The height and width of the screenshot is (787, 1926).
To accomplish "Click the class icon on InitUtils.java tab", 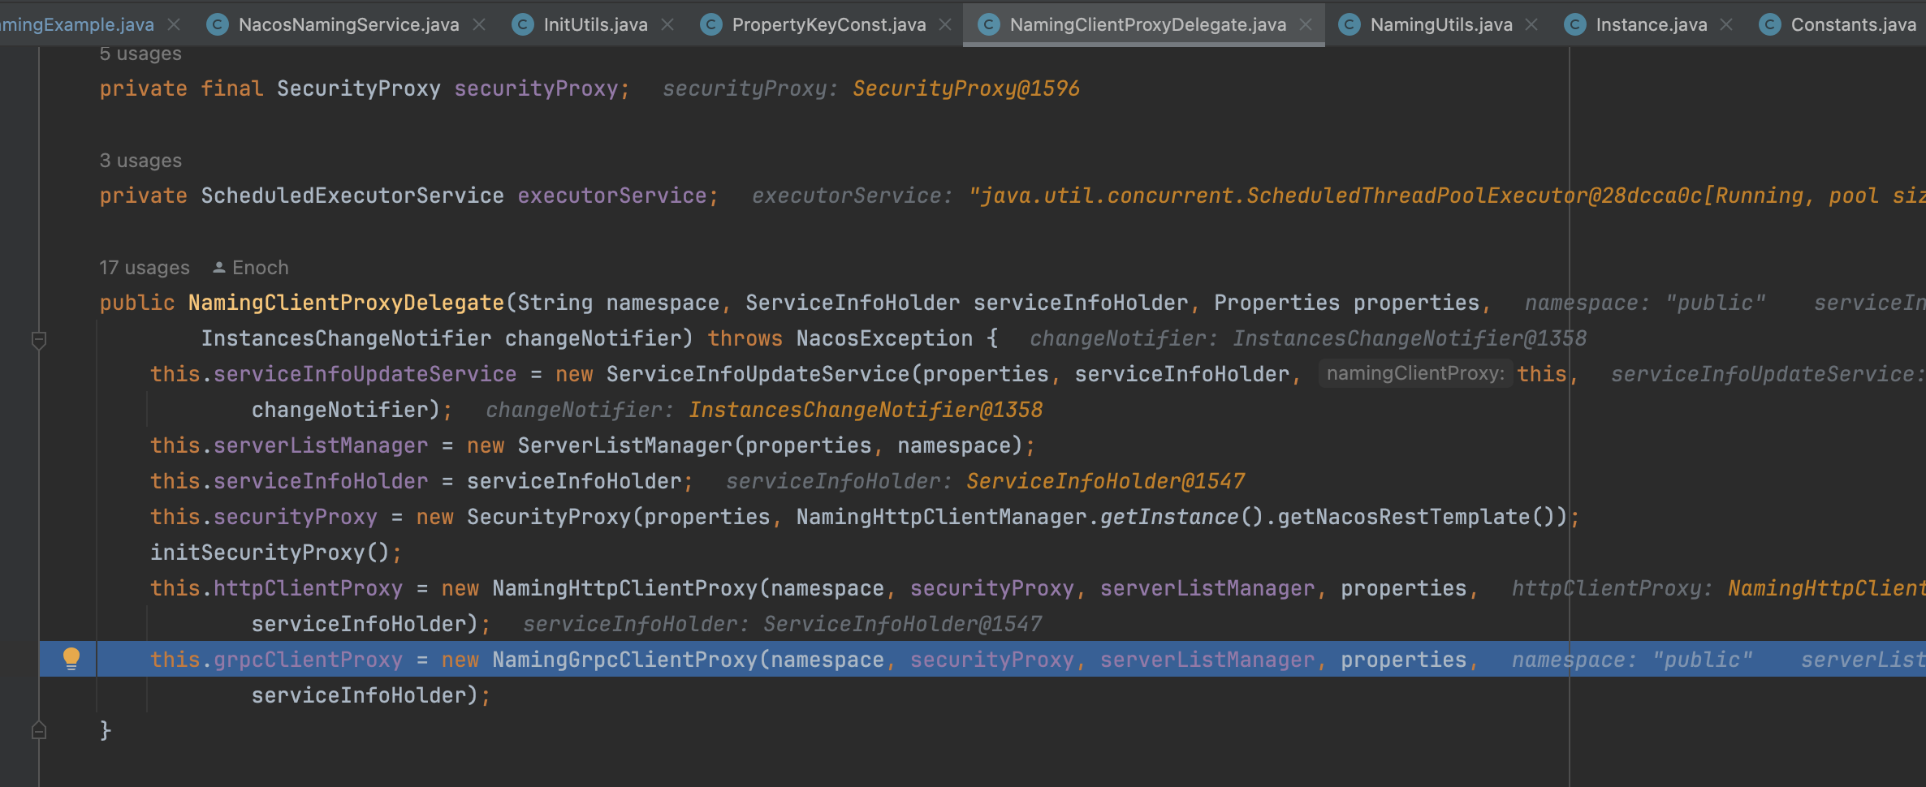I will point(522,24).
